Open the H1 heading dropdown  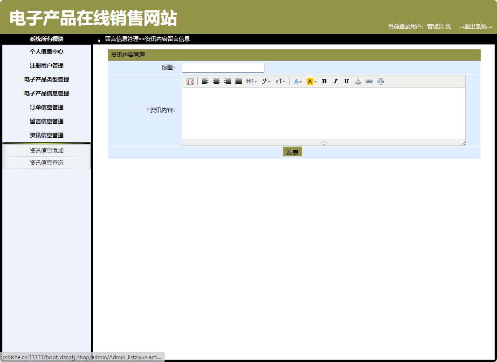point(251,81)
